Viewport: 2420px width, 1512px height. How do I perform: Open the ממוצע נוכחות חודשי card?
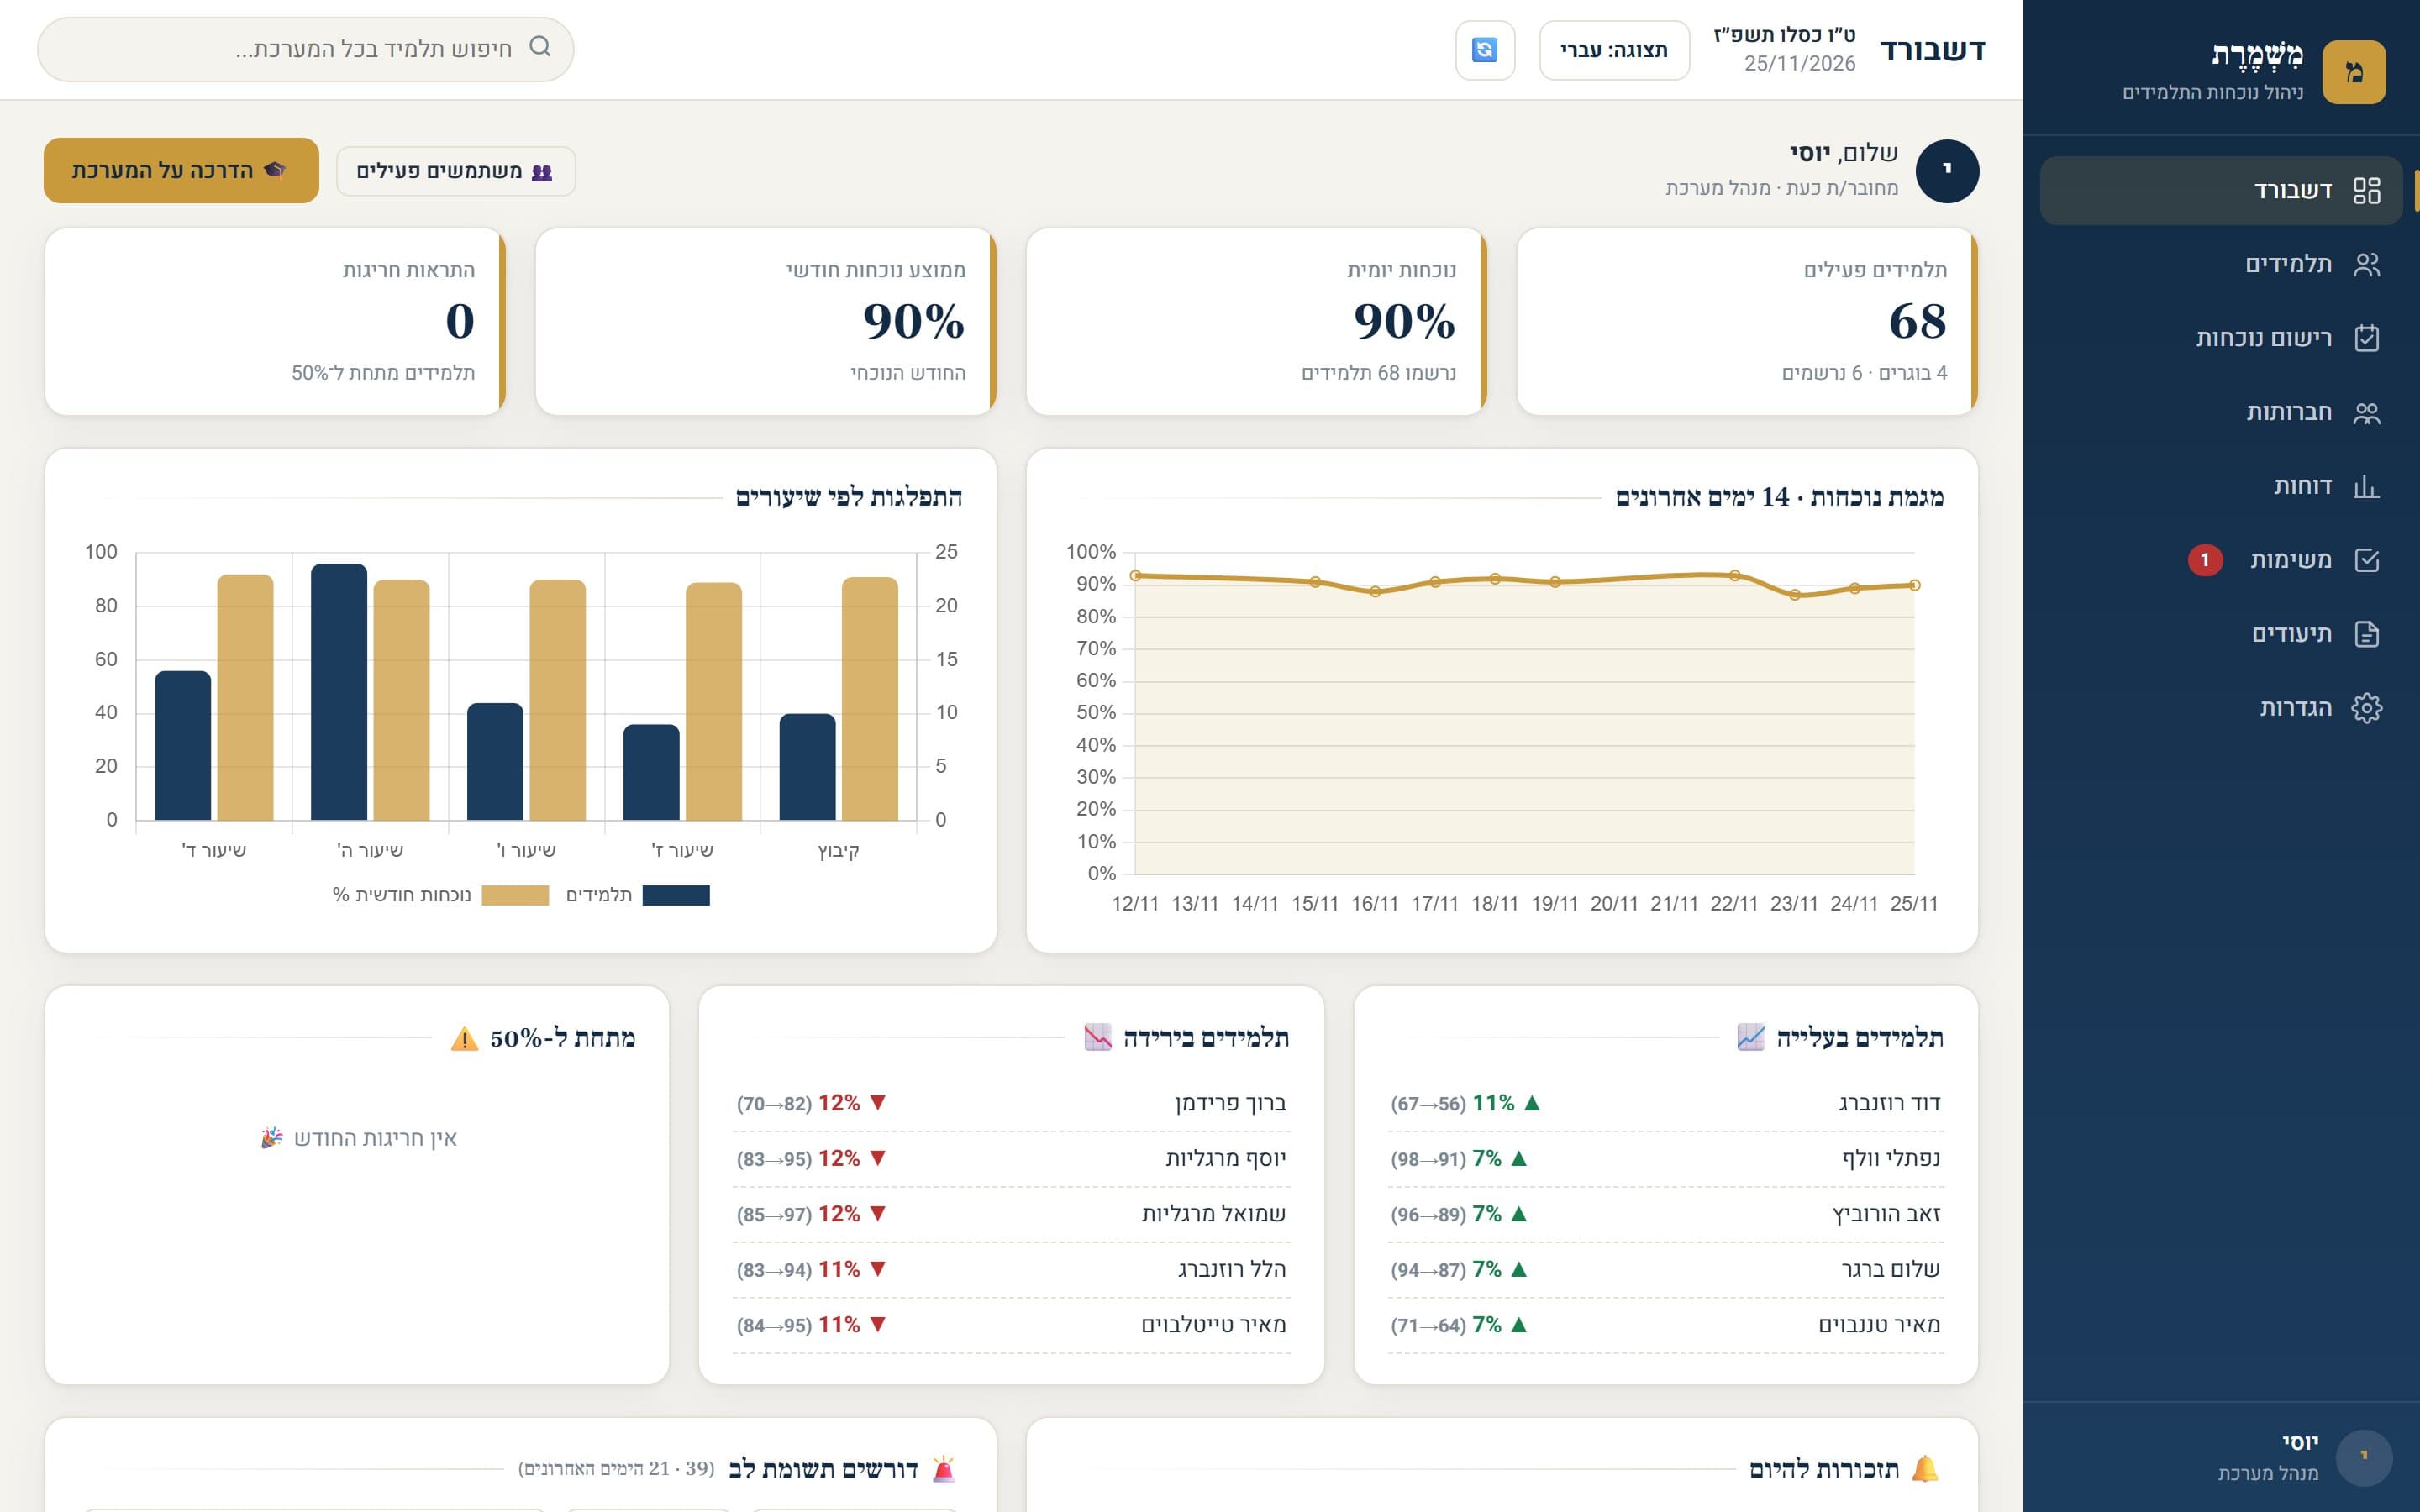766,322
